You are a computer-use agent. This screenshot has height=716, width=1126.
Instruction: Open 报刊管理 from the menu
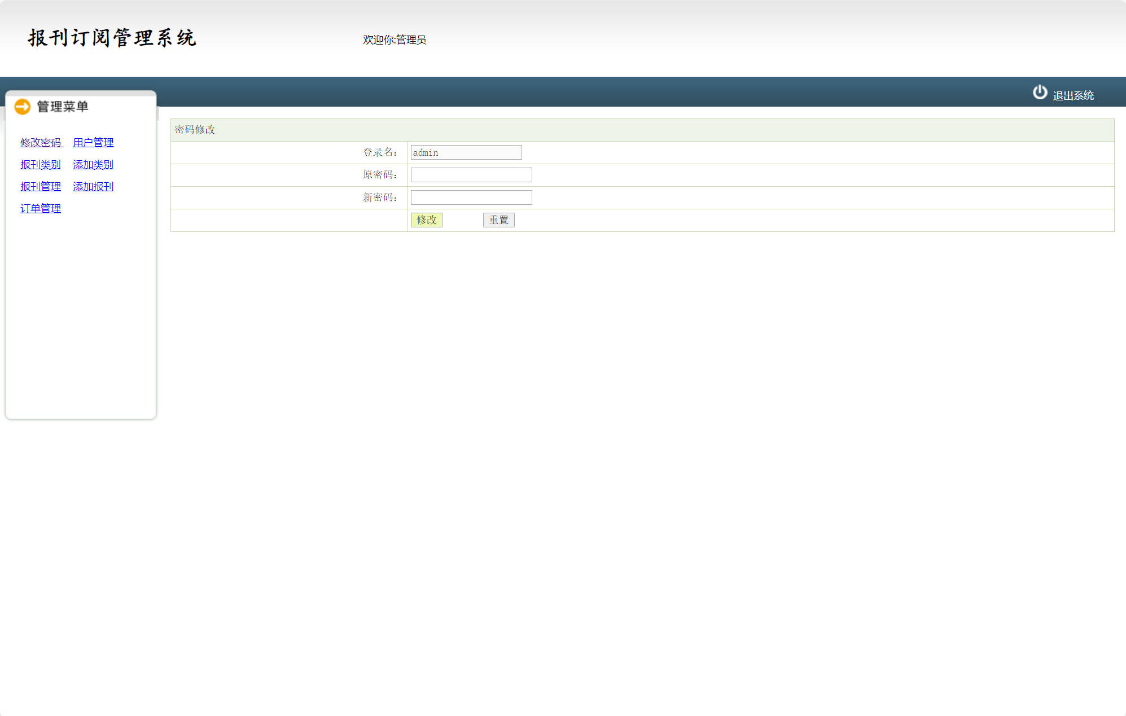(x=41, y=187)
